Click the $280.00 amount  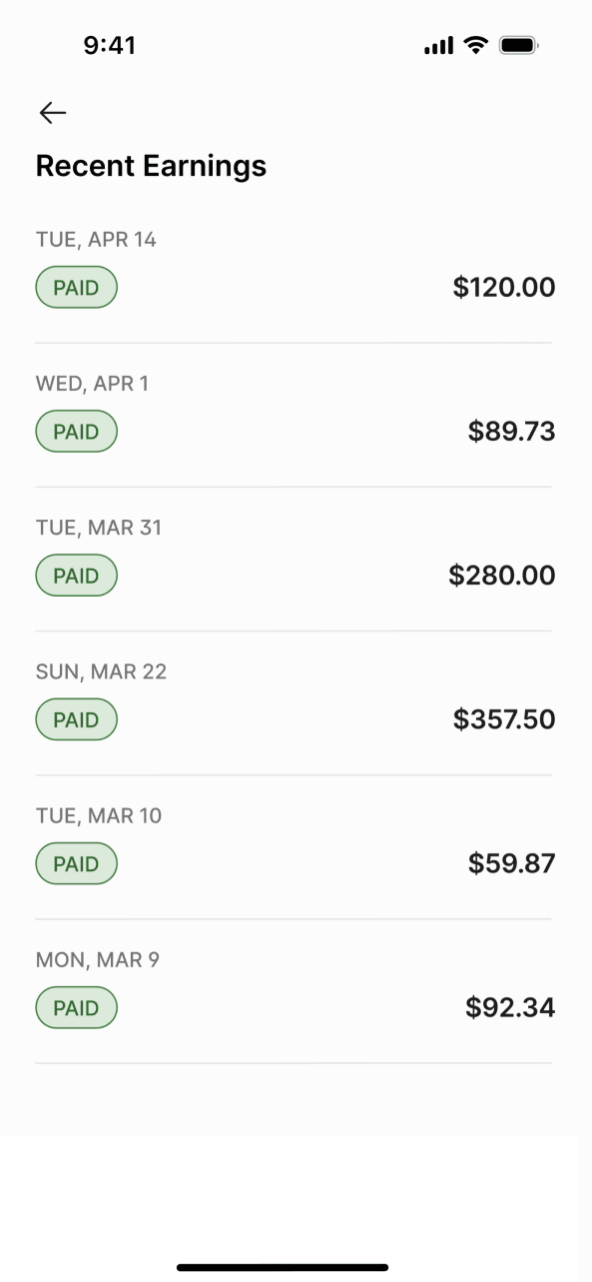click(x=502, y=575)
